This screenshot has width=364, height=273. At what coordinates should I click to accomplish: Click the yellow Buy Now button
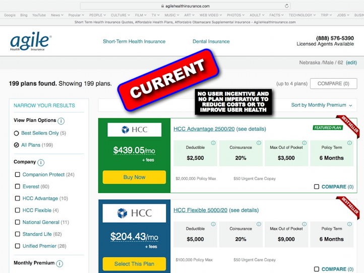(x=135, y=177)
